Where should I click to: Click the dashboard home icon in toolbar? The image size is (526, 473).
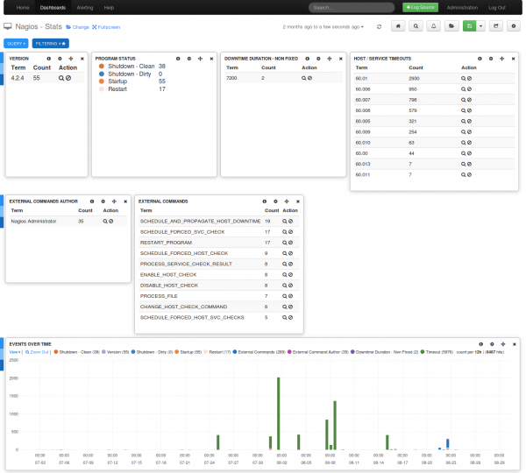point(399,26)
